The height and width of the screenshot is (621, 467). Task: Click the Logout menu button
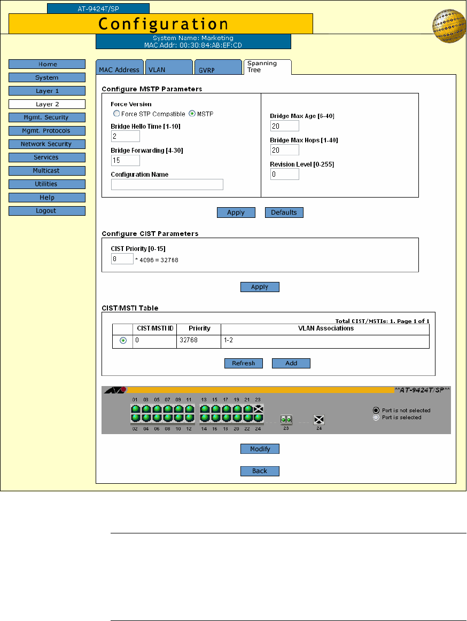[47, 211]
